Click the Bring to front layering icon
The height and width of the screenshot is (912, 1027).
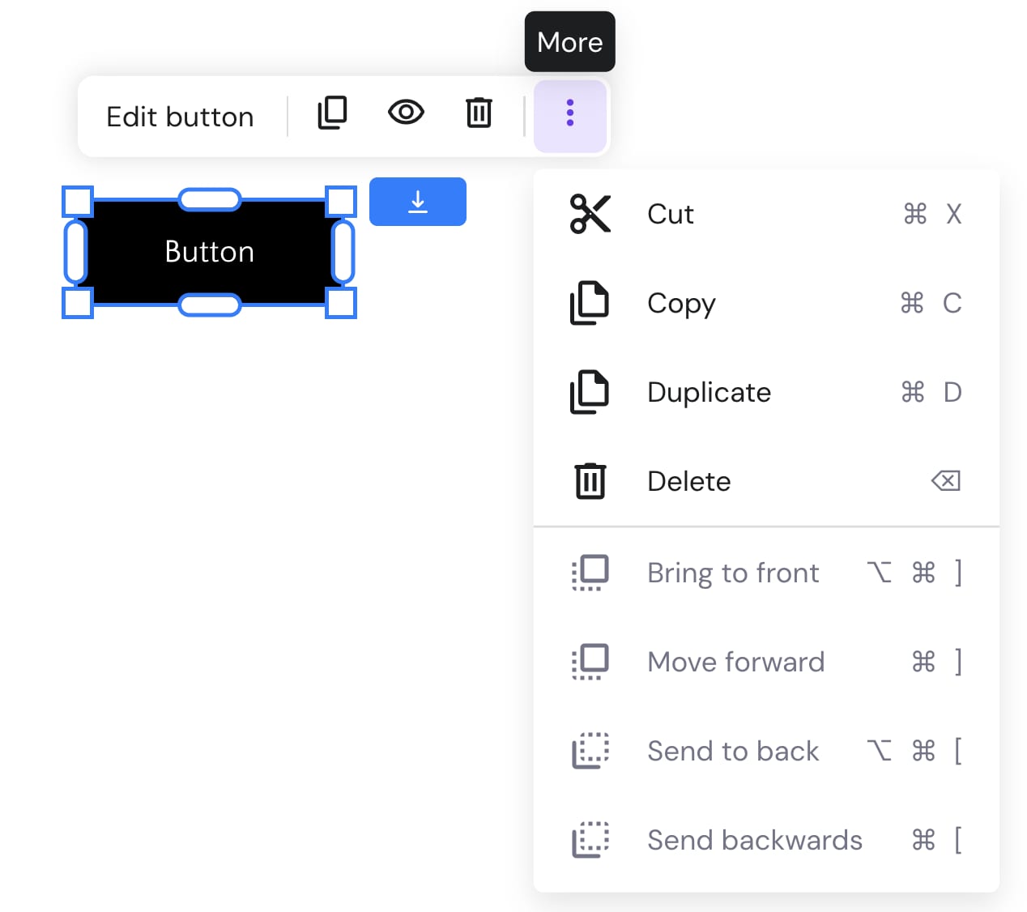[589, 572]
